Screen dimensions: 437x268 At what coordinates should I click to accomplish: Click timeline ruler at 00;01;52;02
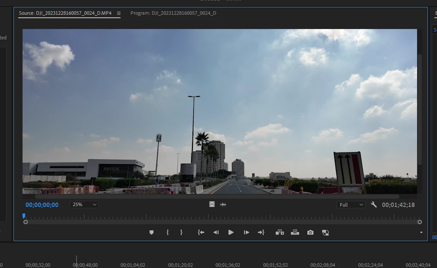coord(275,265)
